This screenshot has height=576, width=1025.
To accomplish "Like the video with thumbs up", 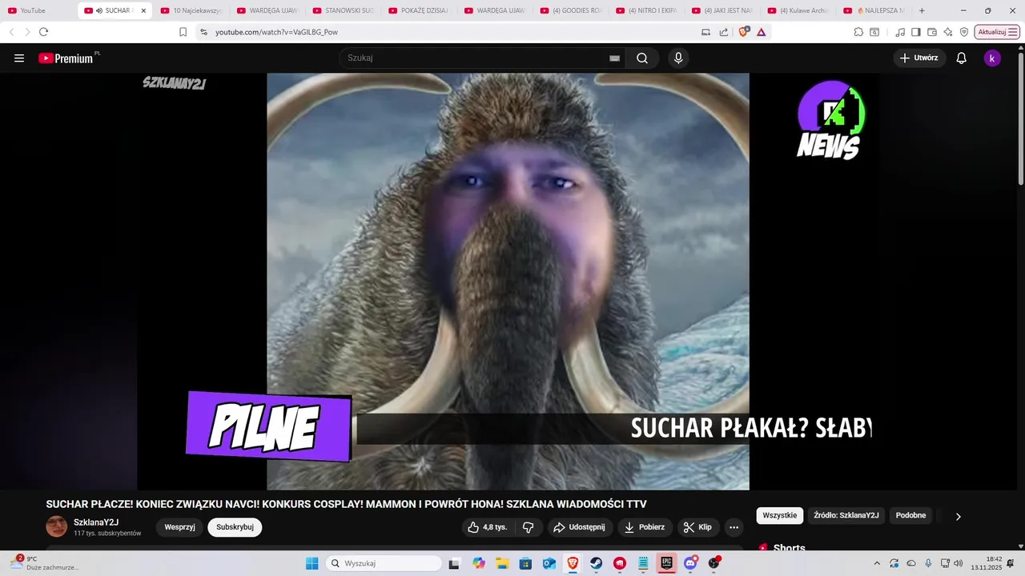I will coord(488,527).
